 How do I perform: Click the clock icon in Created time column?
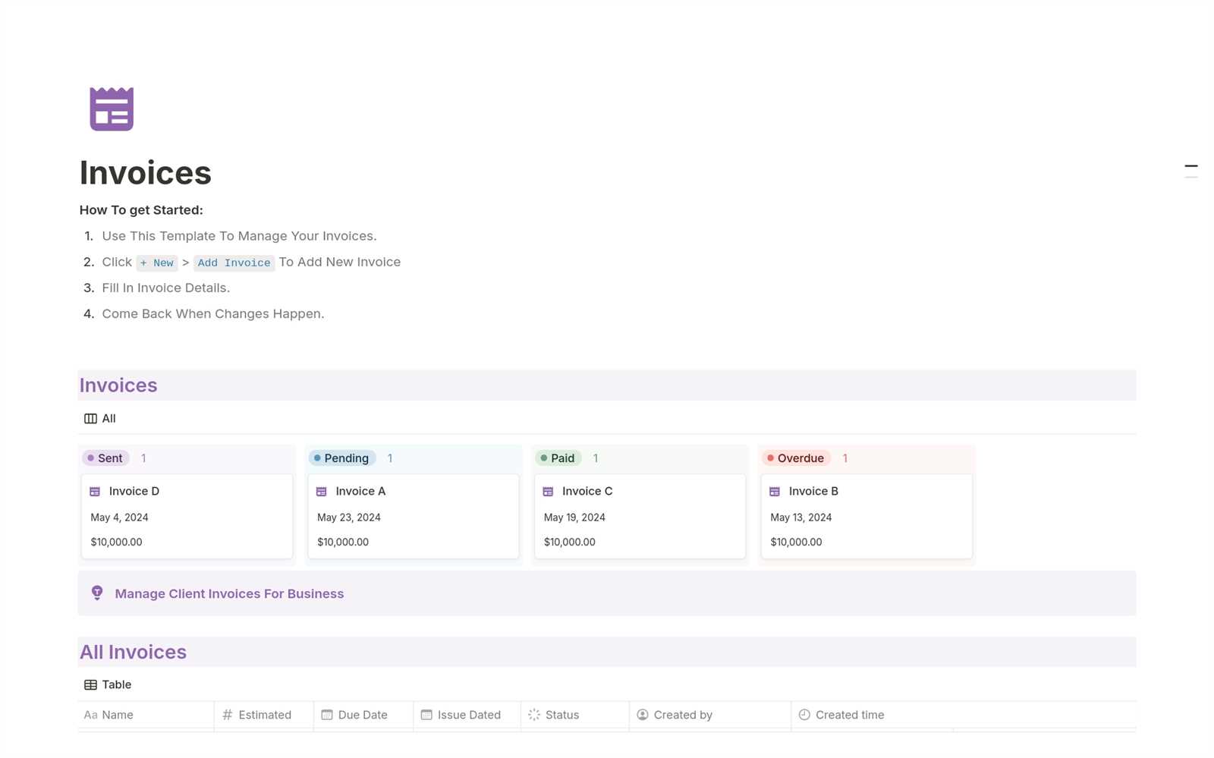pos(804,715)
